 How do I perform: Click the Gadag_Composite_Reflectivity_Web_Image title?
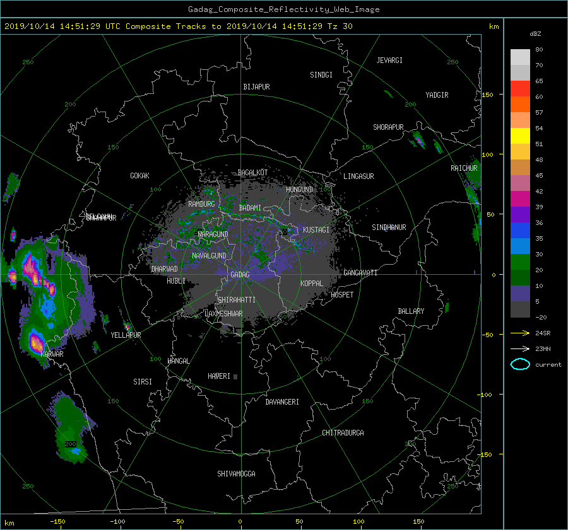pos(283,9)
